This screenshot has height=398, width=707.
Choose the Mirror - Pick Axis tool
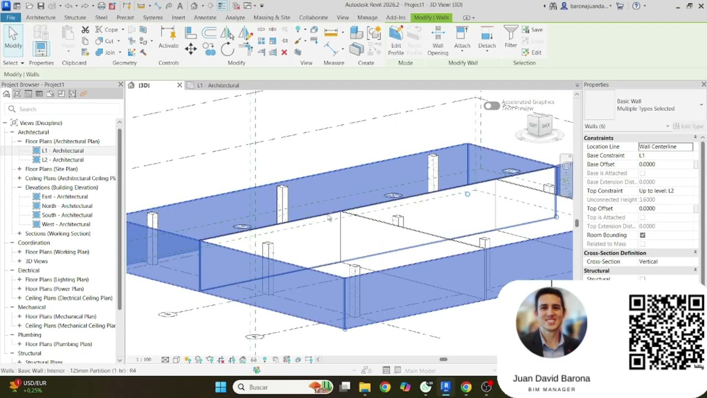227,33
